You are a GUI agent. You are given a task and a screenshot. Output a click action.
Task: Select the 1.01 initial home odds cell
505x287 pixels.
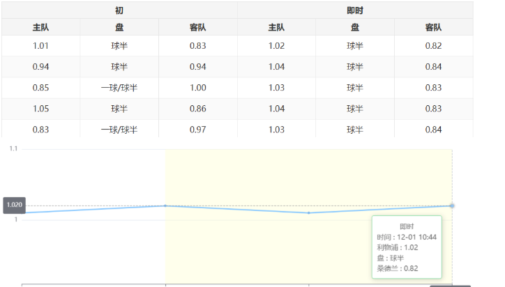click(x=40, y=46)
